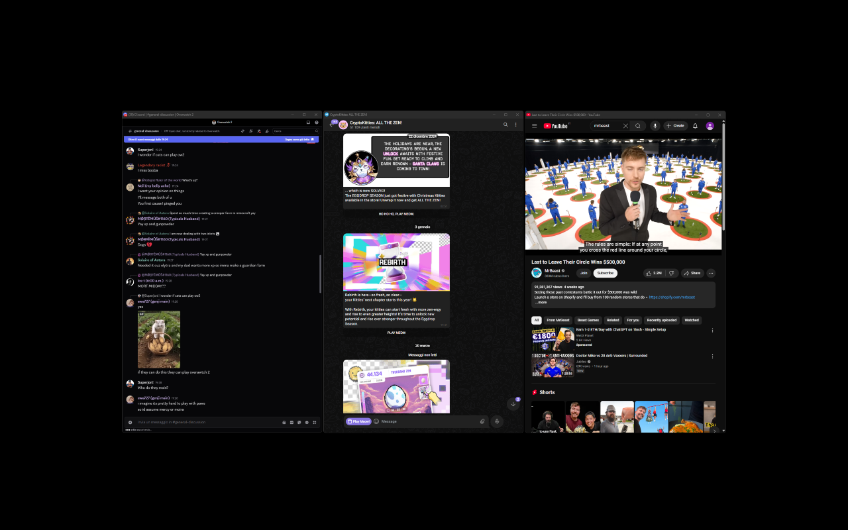Open the three-dot menu in the Telegram chat
Screen dimensions: 848x530
tap(516, 125)
